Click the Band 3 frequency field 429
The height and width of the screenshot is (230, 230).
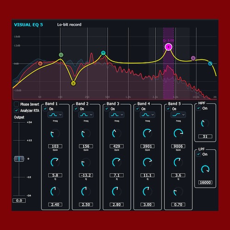click(117, 146)
